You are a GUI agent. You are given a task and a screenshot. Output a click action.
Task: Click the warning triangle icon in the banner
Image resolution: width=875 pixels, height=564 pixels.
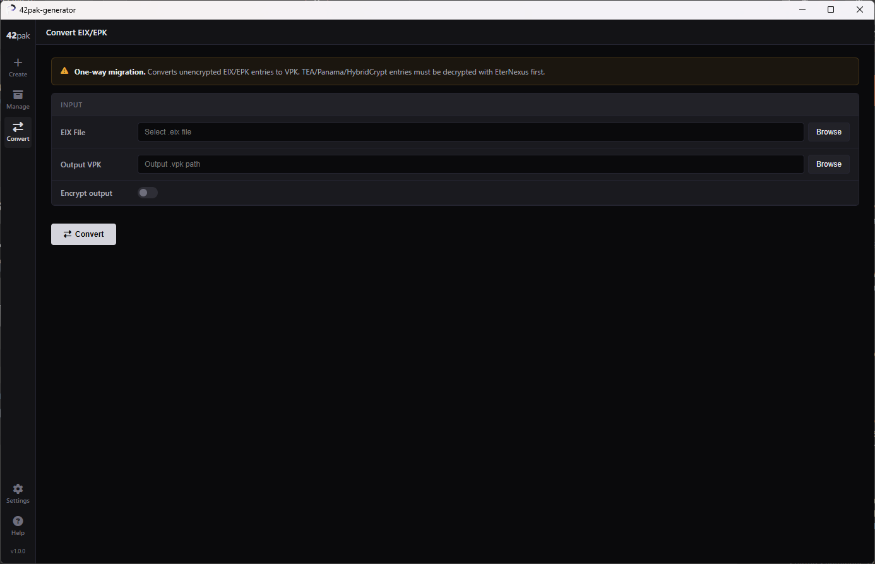tap(64, 71)
